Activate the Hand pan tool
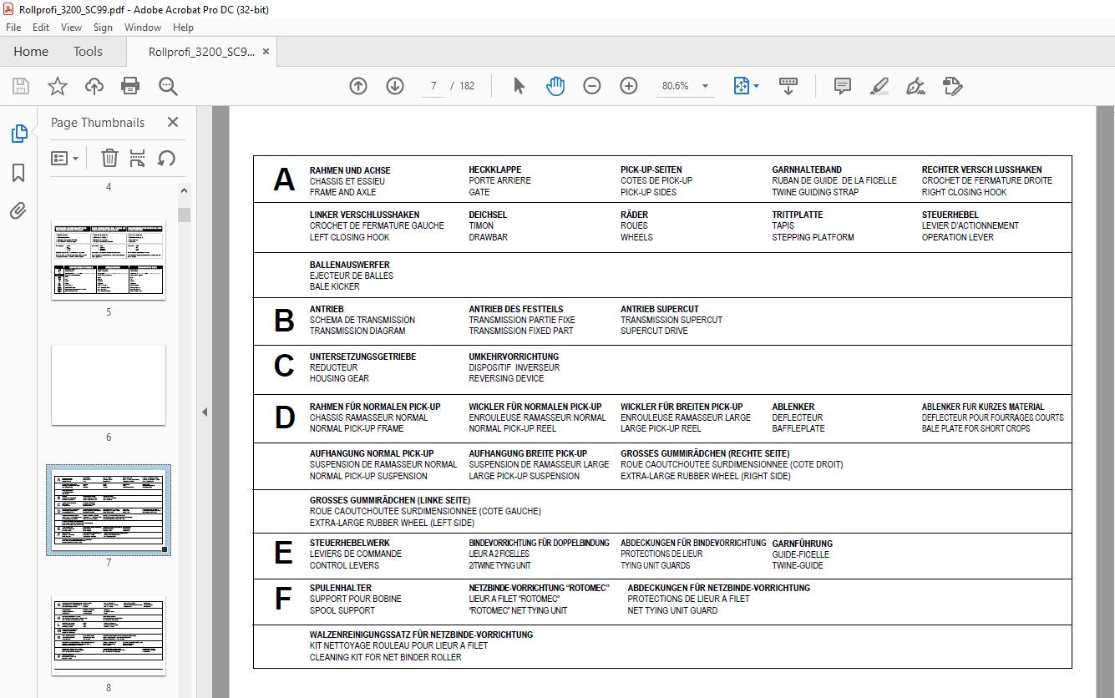The width and height of the screenshot is (1115, 698). point(555,86)
